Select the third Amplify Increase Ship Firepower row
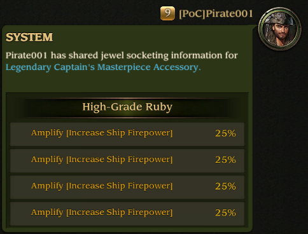The image size is (308, 234). point(127,187)
